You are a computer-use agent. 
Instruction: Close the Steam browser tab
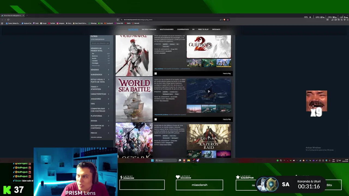[x=23, y=16]
